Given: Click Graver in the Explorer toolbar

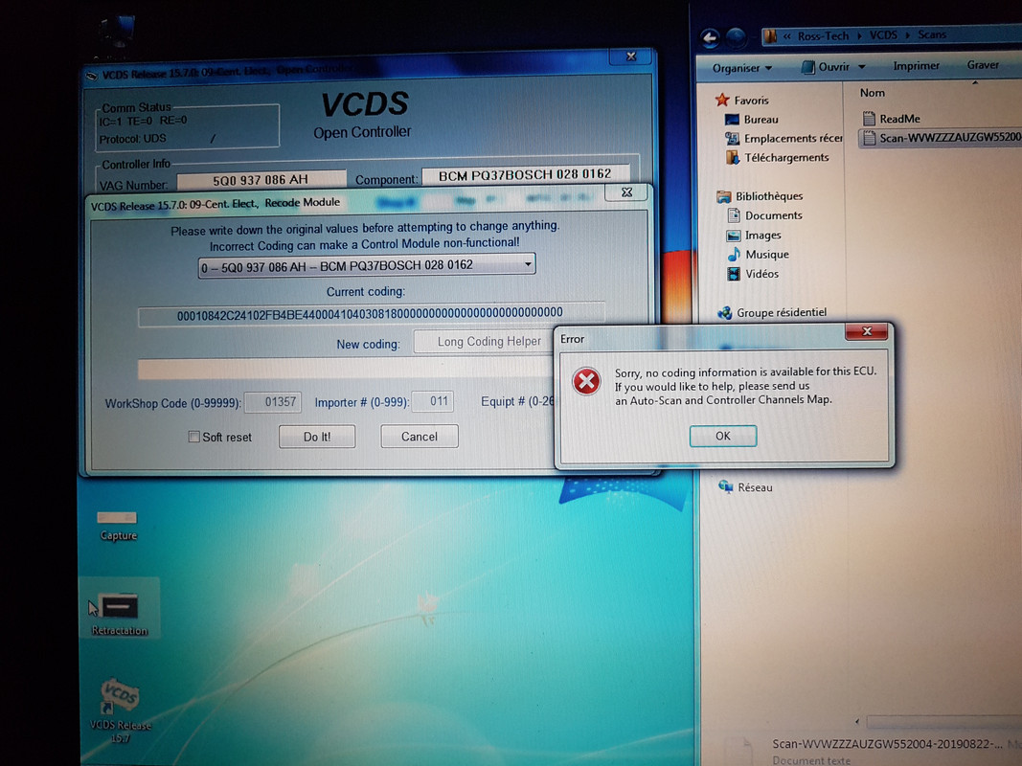Looking at the screenshot, I should (x=983, y=65).
